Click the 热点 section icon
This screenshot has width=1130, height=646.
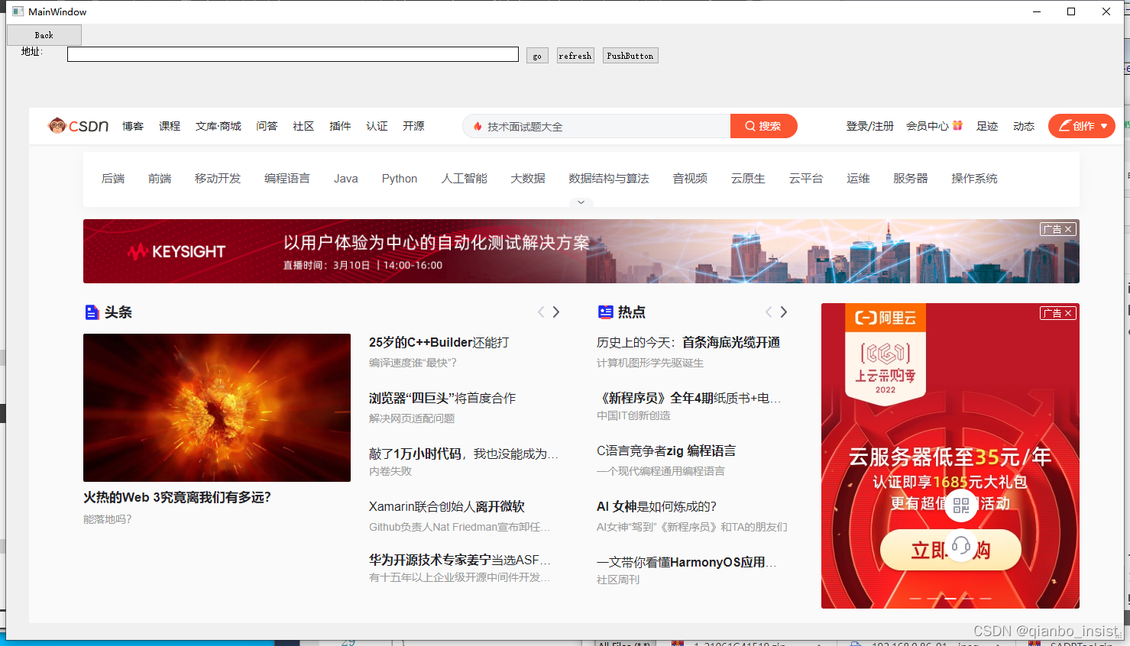pos(605,312)
